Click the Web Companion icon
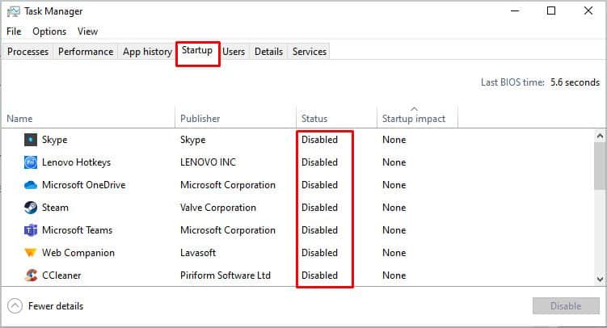This screenshot has width=607, height=328. tap(30, 253)
